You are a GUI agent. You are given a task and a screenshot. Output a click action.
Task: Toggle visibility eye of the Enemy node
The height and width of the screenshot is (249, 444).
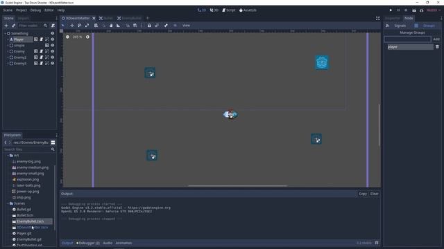click(x=53, y=51)
